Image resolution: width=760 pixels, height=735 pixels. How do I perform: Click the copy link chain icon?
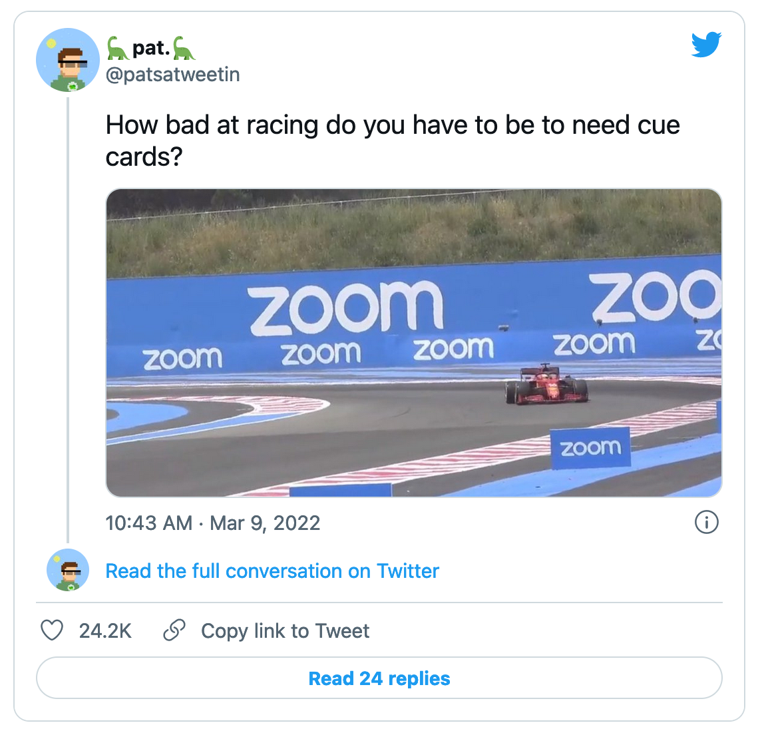(x=174, y=630)
